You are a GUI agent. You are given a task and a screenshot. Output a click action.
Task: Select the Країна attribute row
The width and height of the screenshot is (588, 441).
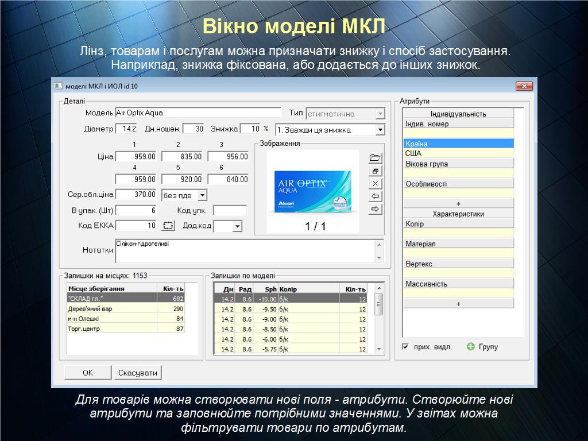pos(458,144)
